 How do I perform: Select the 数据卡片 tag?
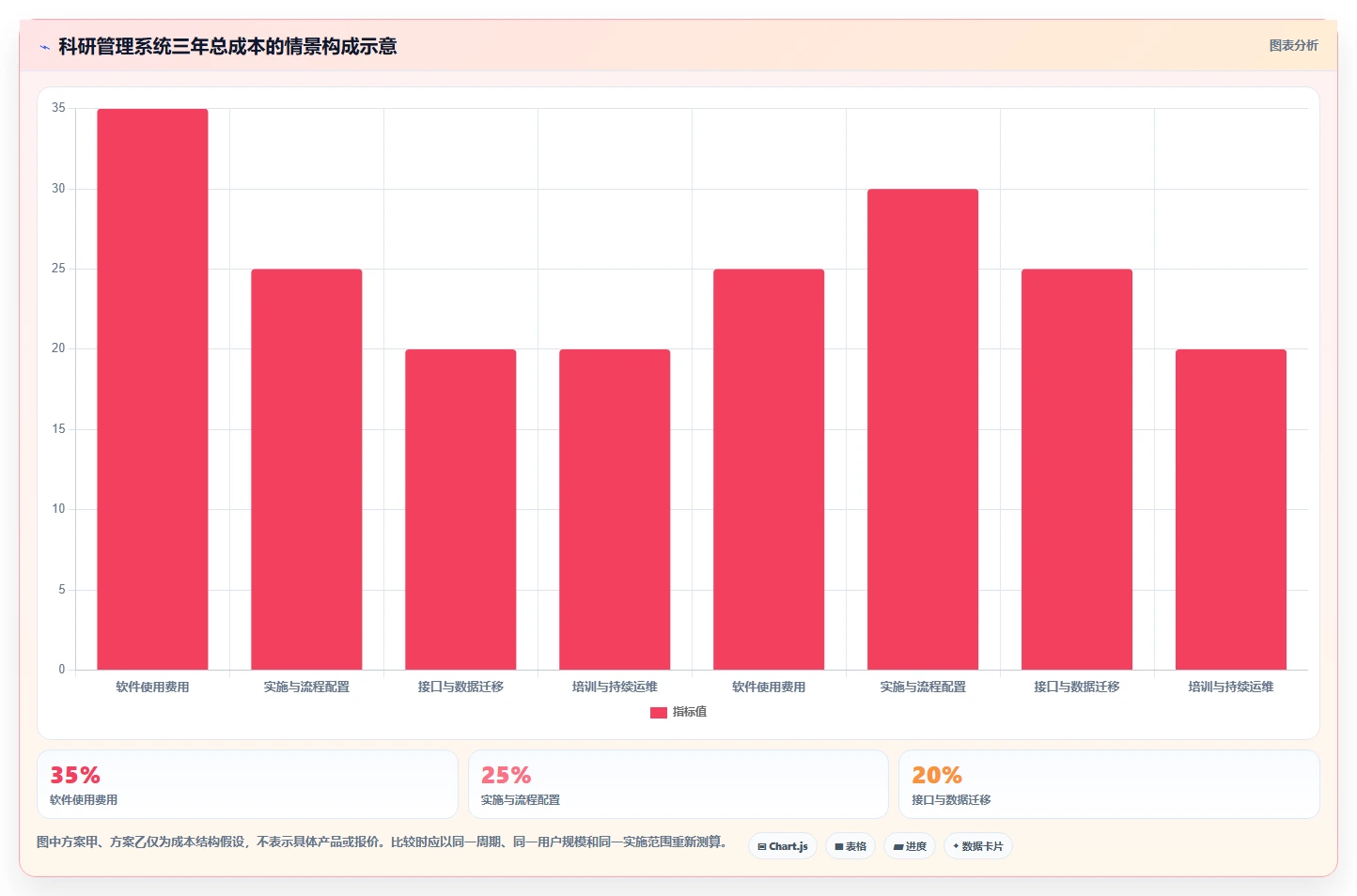(x=977, y=846)
